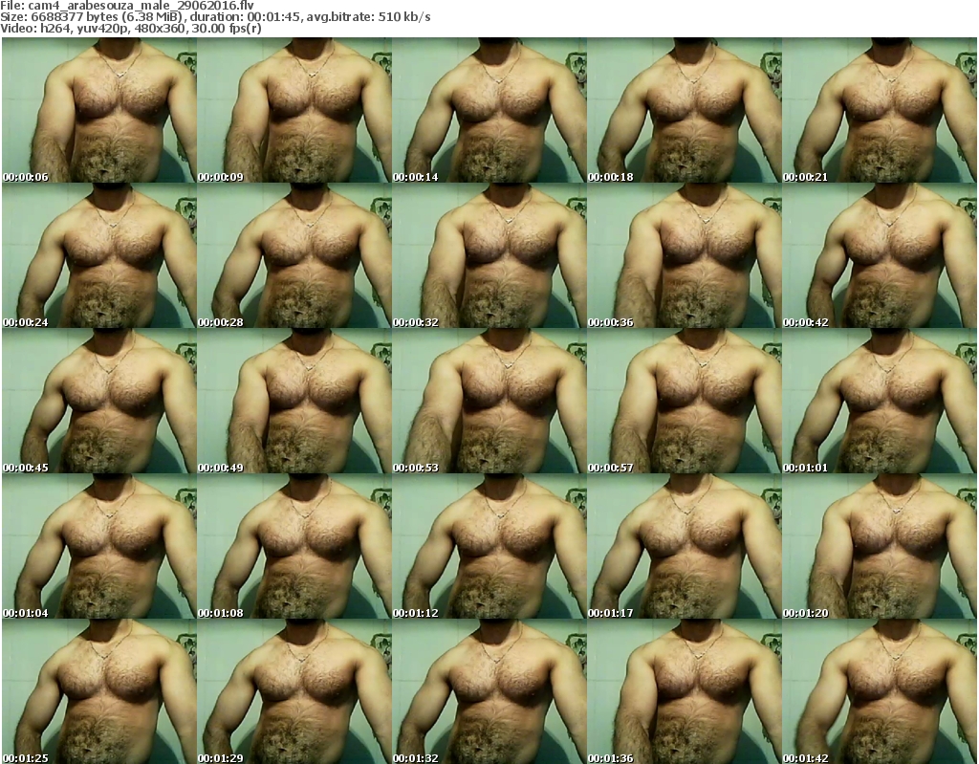The image size is (979, 764).
Task: Click the 'Size: 6688377 bytes' info line
Action: pyautogui.click(x=215, y=17)
